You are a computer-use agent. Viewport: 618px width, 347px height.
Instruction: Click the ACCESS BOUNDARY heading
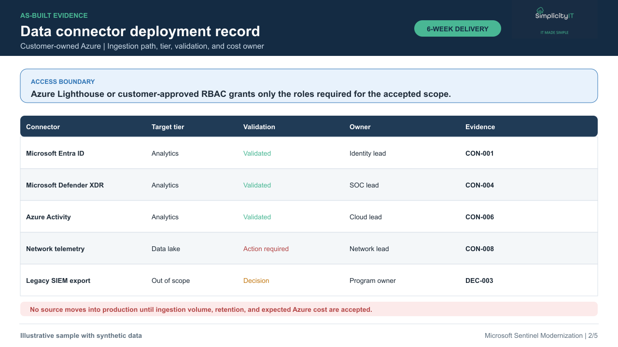point(63,82)
